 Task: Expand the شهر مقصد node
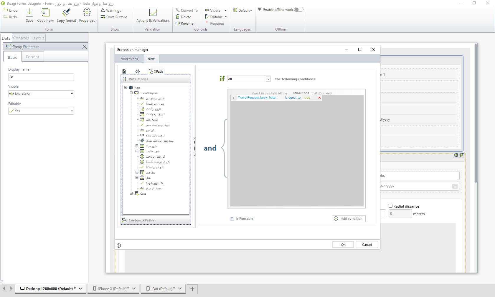(137, 151)
